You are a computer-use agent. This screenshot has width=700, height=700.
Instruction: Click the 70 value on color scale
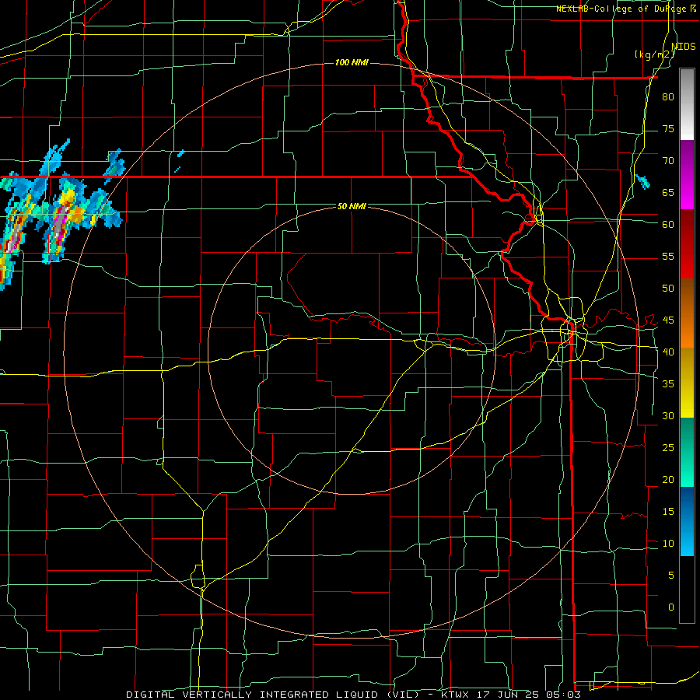[x=668, y=161]
